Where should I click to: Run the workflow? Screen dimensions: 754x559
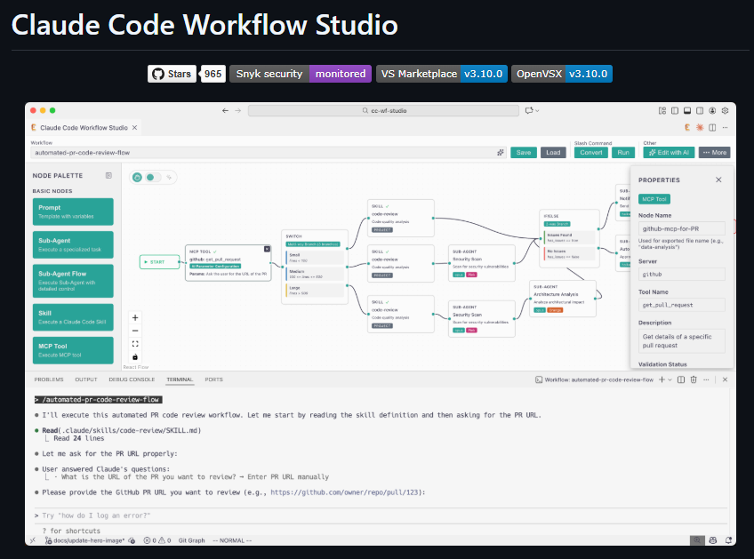pyautogui.click(x=622, y=152)
